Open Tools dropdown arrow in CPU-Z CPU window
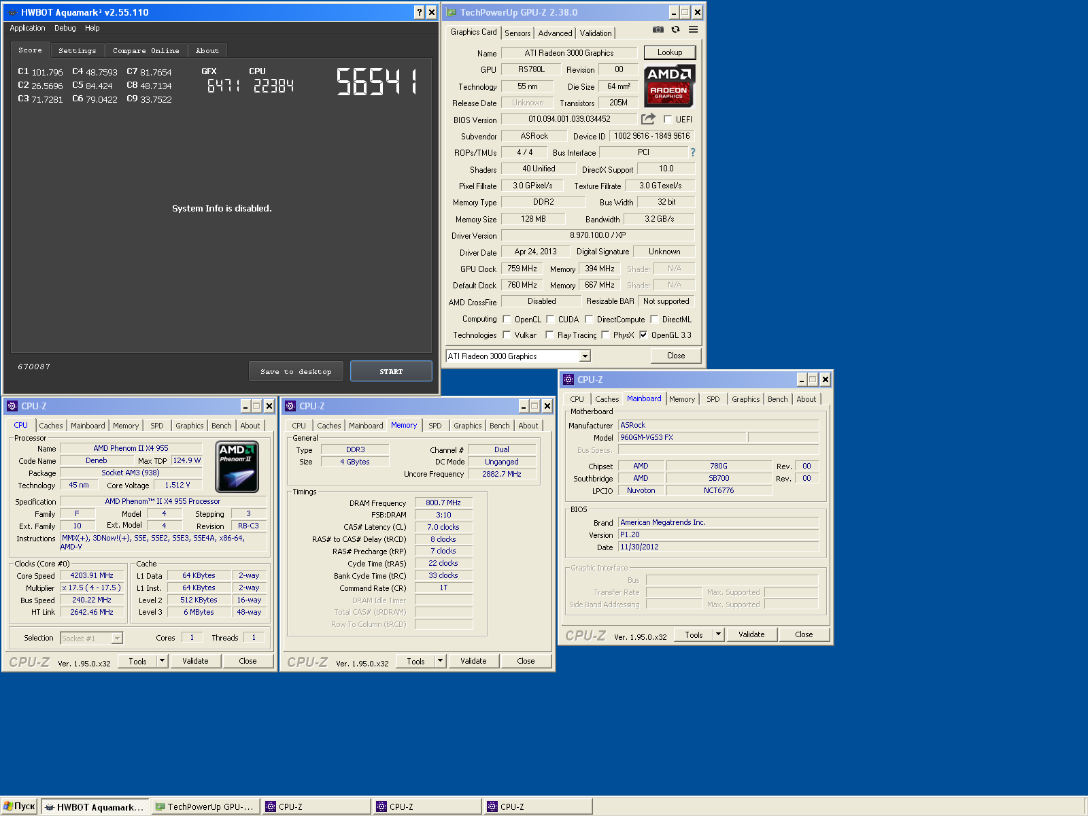 [162, 661]
